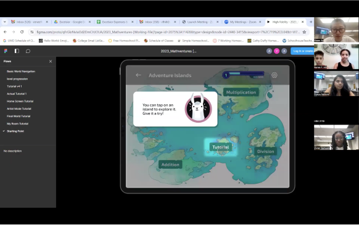Bookmark this page with the star icon

(304, 32)
